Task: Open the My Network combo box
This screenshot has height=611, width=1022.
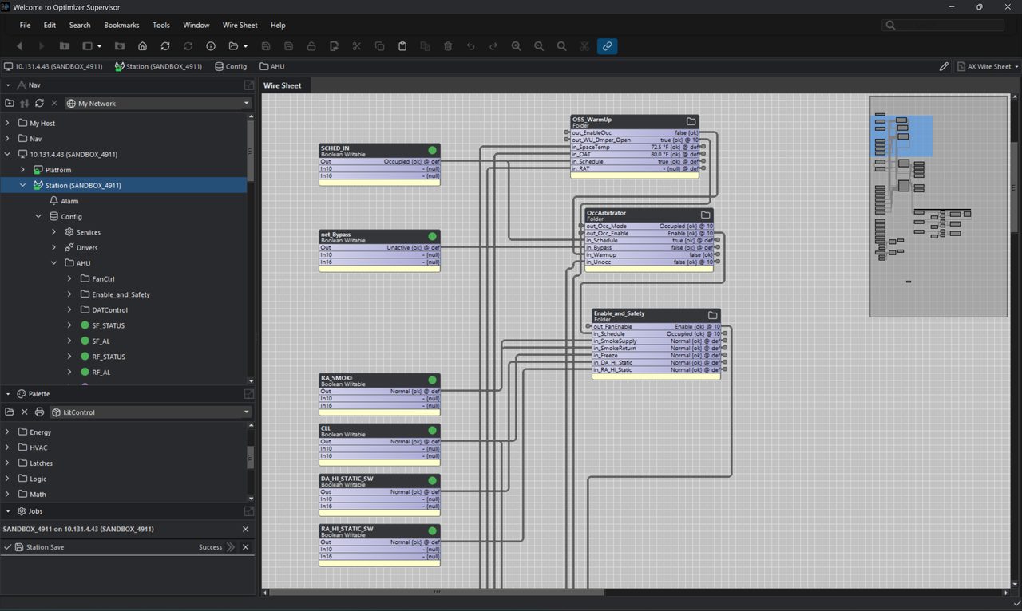Action: coord(158,103)
